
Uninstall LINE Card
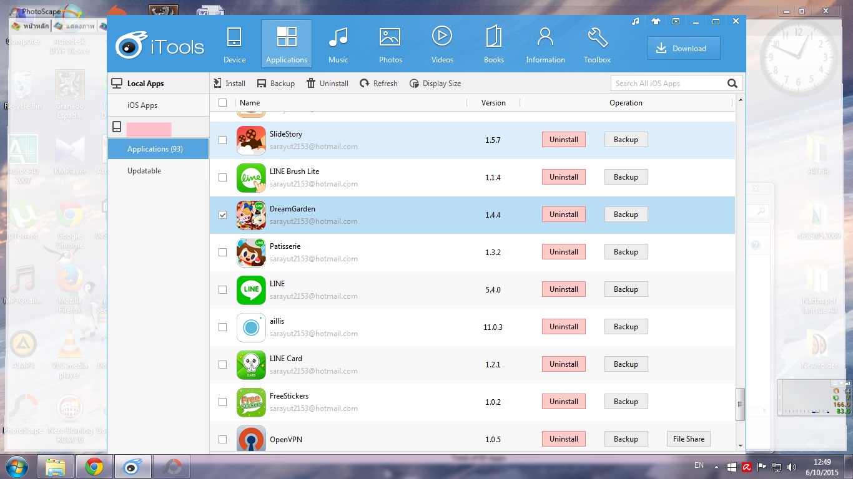(x=564, y=364)
